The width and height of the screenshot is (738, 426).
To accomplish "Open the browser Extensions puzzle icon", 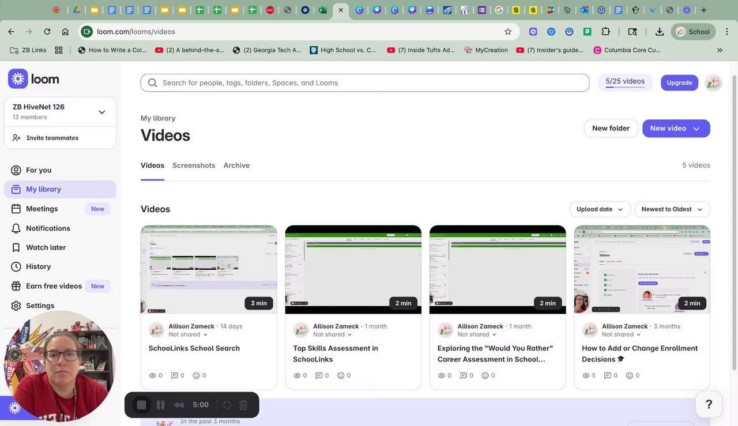I will pos(605,32).
